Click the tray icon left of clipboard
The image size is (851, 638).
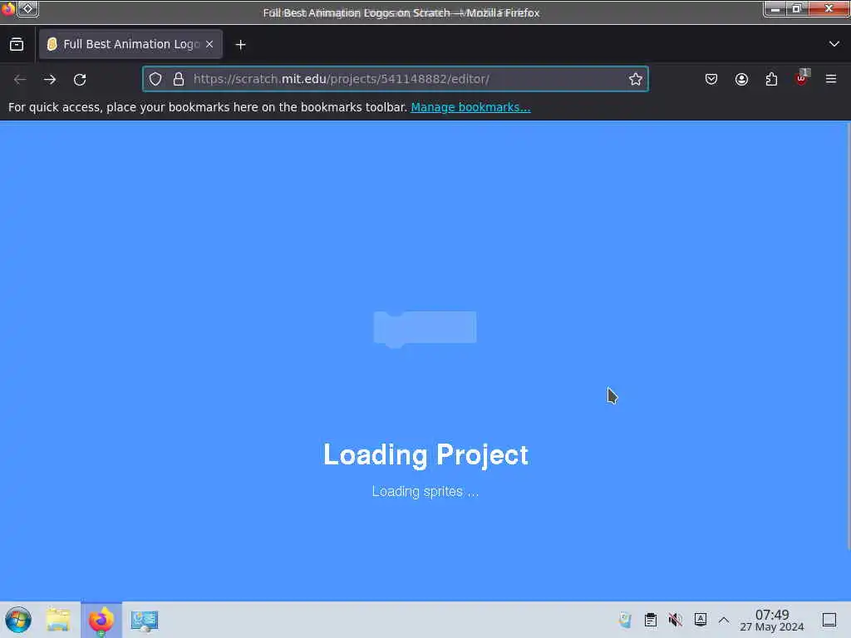(625, 620)
